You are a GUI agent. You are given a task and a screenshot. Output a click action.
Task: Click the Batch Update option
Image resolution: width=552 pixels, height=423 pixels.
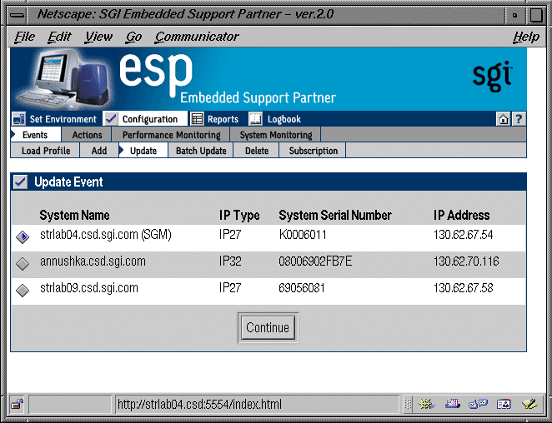click(201, 151)
